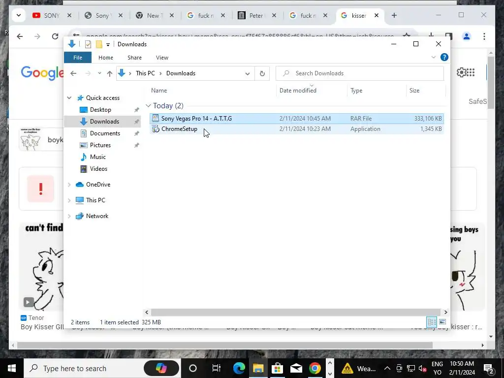Open new tab plus button in Chrome
This screenshot has width=504, height=378.
[394, 15]
